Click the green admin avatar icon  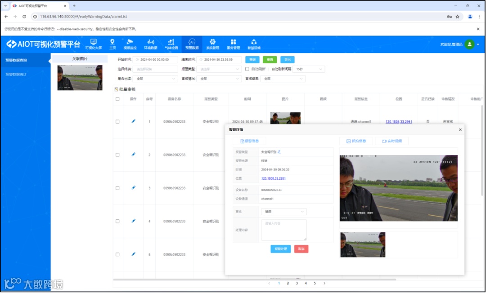click(469, 44)
